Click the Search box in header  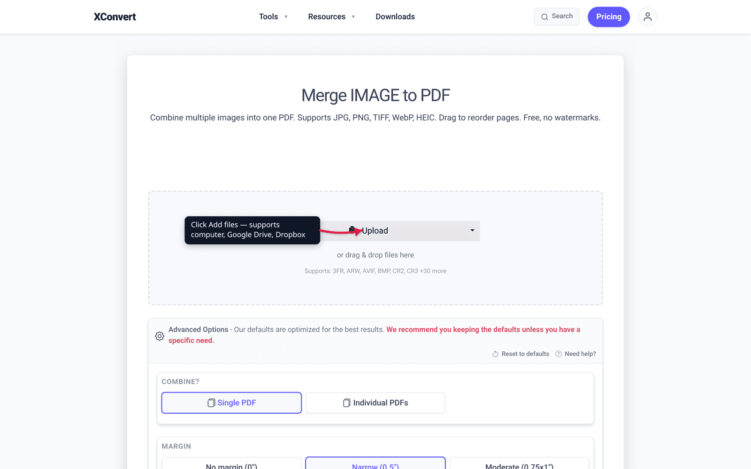click(557, 16)
